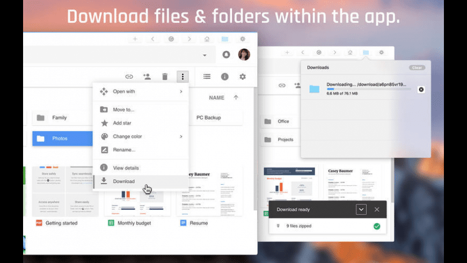
Task: Open the Getting started PDF thumbnail
Action: [x=65, y=191]
